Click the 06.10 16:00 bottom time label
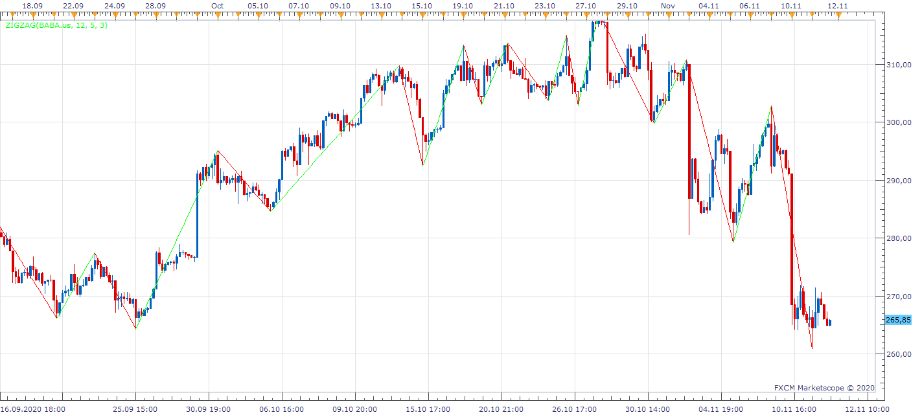 pyautogui.click(x=281, y=409)
